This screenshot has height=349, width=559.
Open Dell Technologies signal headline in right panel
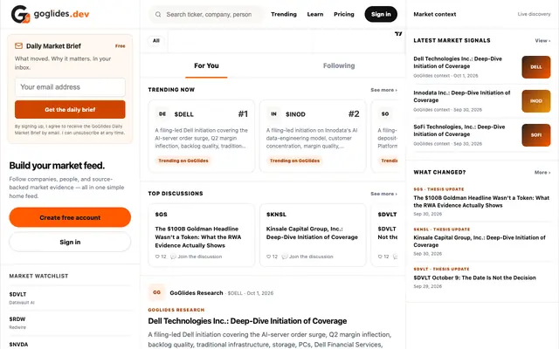coord(458,62)
